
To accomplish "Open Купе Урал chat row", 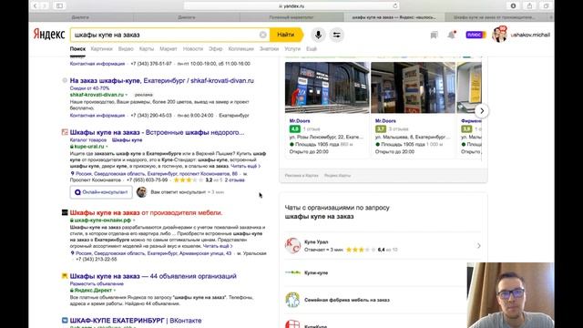I will tap(384, 246).
